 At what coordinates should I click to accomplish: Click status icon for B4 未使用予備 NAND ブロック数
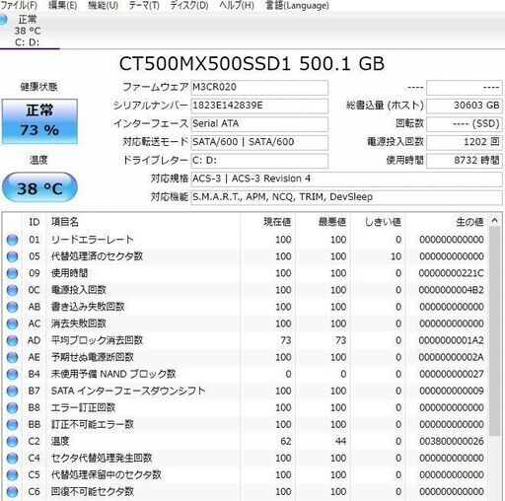click(12, 374)
